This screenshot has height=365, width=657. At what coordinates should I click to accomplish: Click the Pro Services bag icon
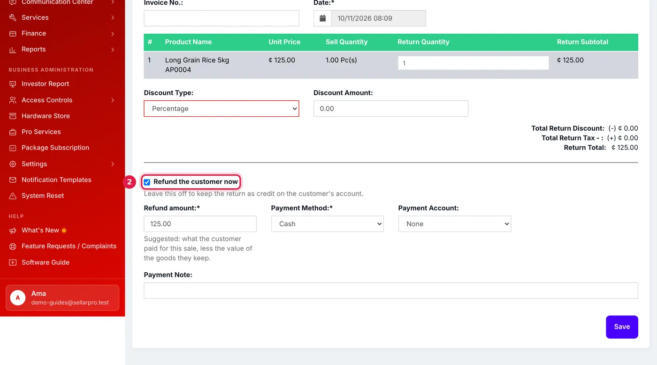(13, 132)
